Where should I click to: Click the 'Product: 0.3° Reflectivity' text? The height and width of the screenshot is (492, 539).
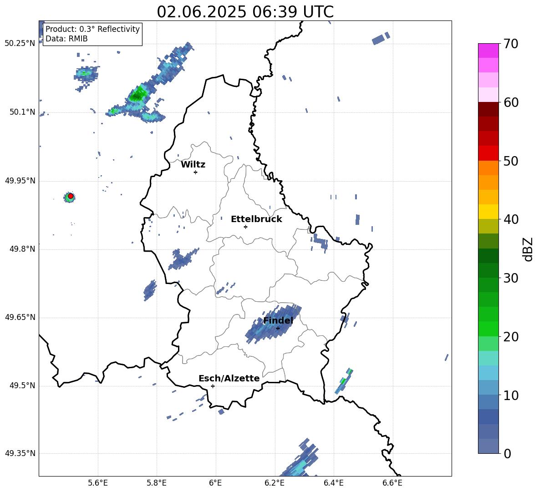[x=92, y=29]
